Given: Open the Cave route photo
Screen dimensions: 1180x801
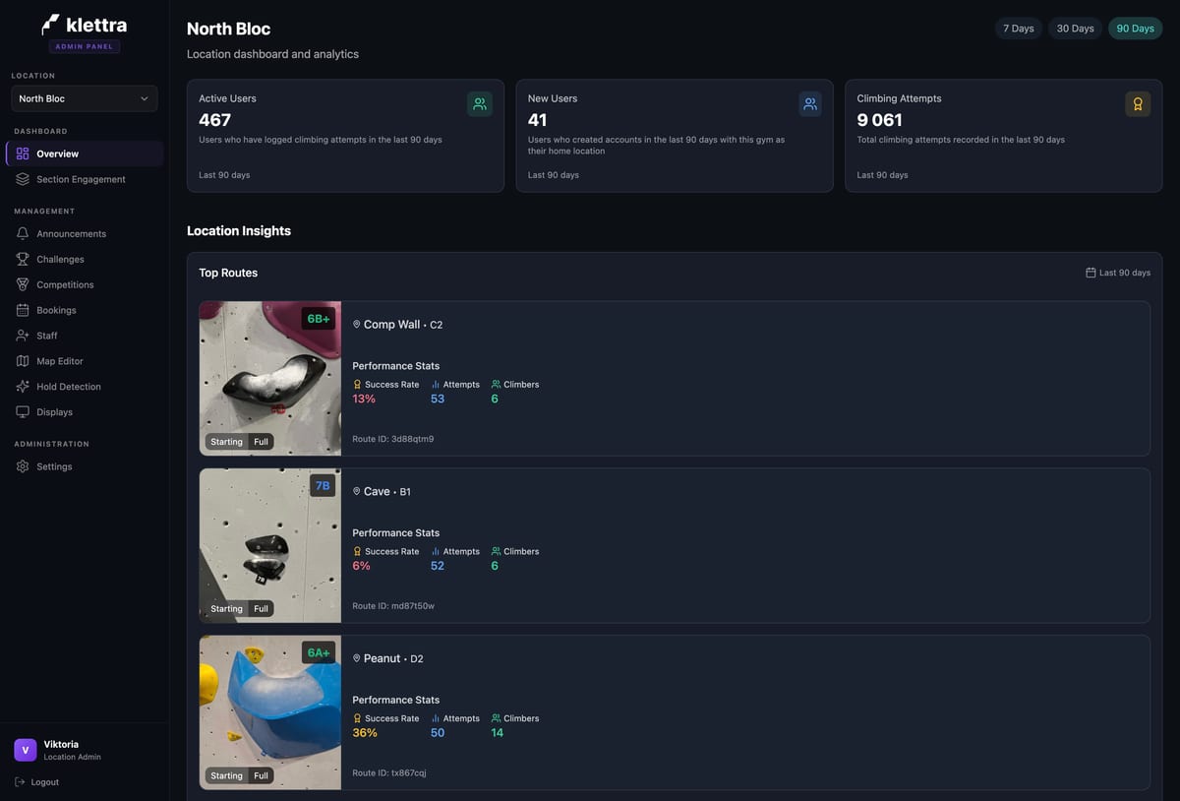Looking at the screenshot, I should pos(270,546).
